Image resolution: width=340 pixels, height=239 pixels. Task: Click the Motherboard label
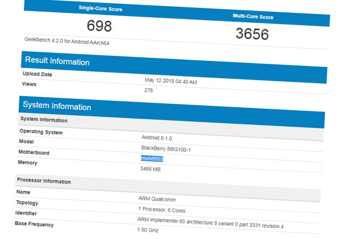pyautogui.click(x=34, y=152)
